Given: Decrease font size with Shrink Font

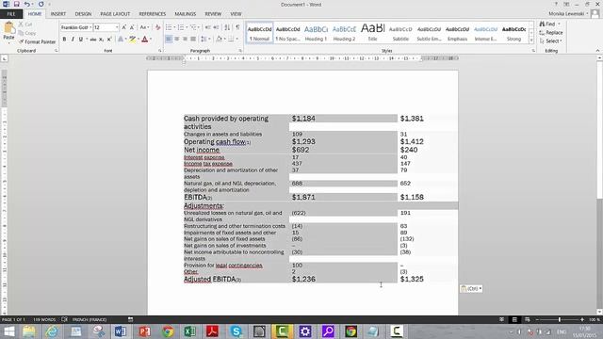Looking at the screenshot, I should [x=132, y=27].
